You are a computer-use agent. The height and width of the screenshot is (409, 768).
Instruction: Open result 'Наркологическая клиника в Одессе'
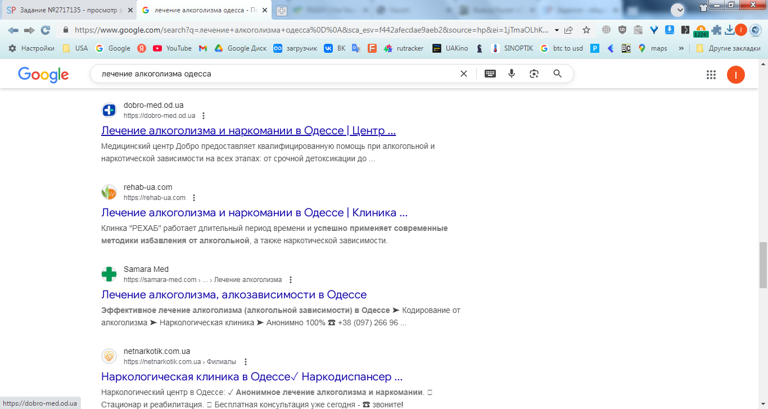tap(252, 377)
